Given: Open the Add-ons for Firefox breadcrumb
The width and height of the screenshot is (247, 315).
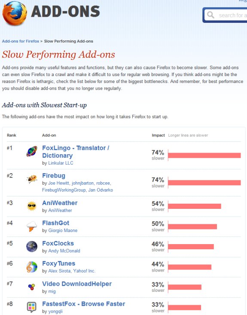Looking at the screenshot, I should tap(21, 41).
